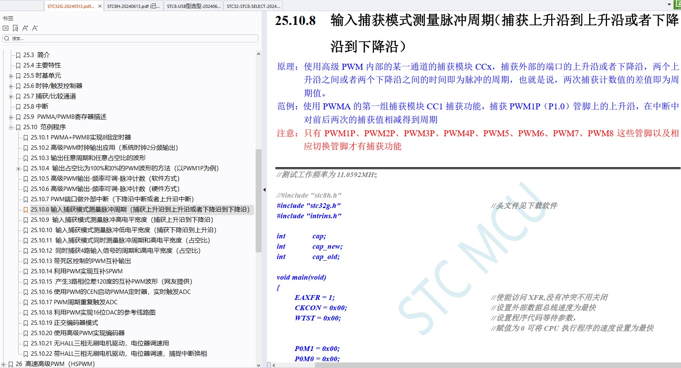Click the find current bookmark icon
This screenshot has height=368, width=681.
[x=15, y=28]
